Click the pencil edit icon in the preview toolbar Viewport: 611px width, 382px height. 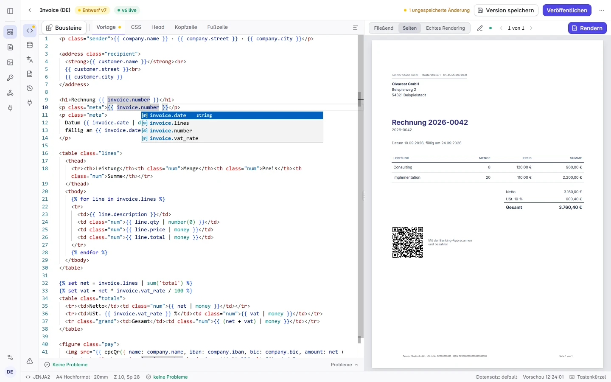(x=480, y=28)
